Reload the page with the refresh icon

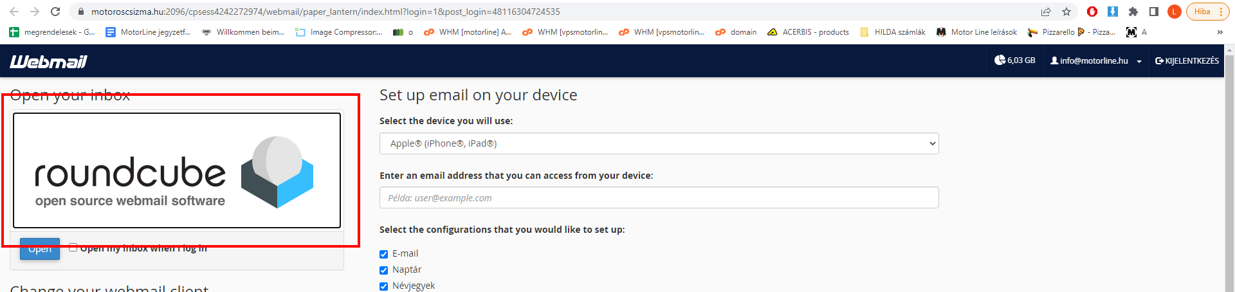[x=55, y=12]
